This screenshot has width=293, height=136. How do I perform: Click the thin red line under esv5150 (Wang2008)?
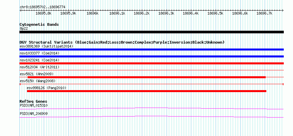151,84
